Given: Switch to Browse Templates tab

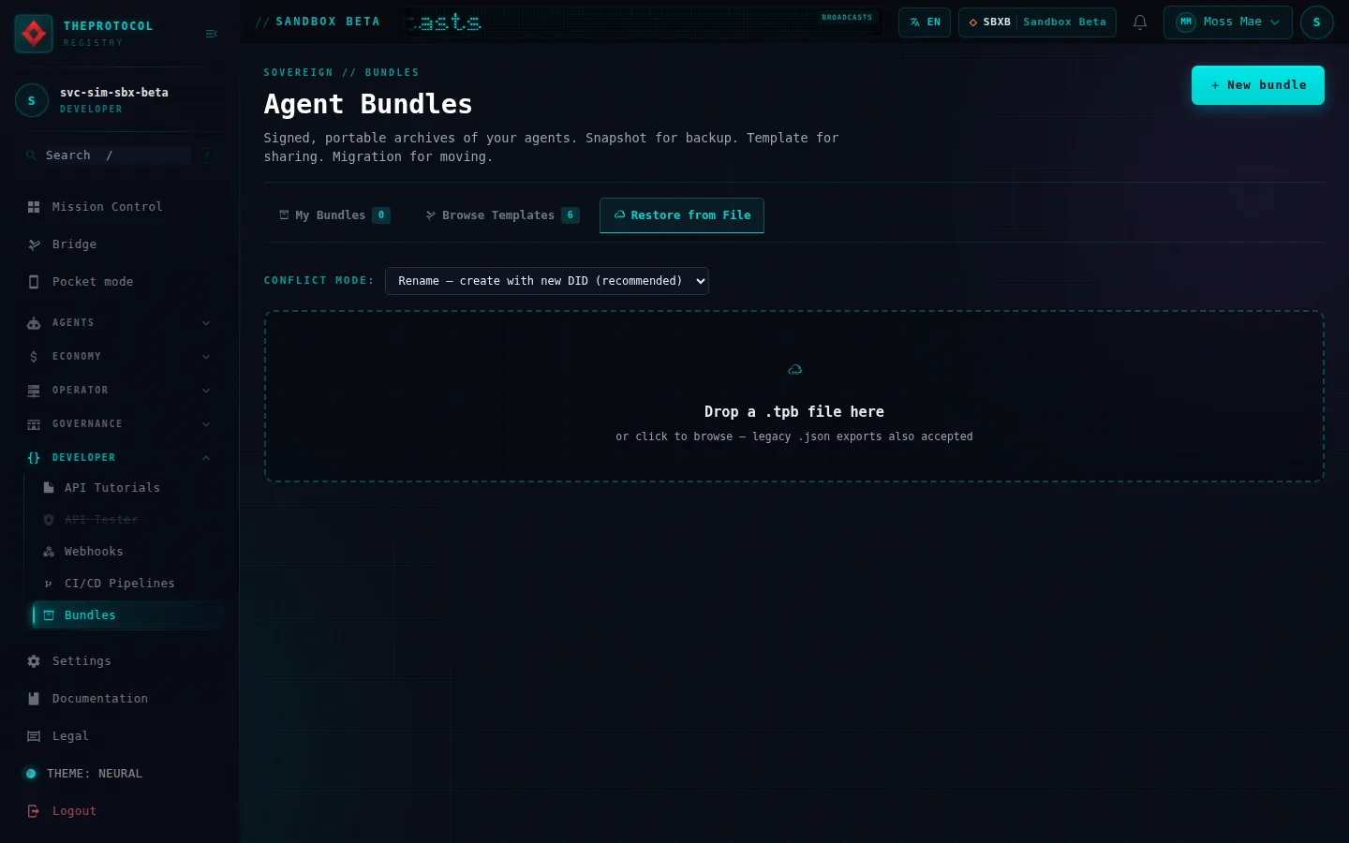Looking at the screenshot, I should click(x=502, y=215).
